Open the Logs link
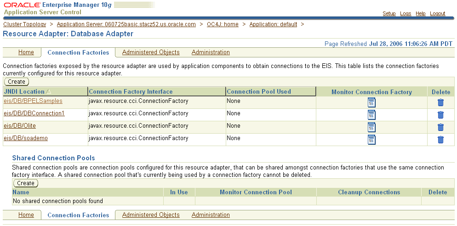457x226 pixels. point(406,13)
